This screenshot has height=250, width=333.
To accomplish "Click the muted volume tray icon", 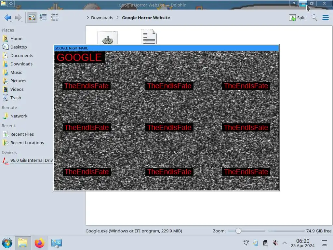I will (x=275, y=243).
